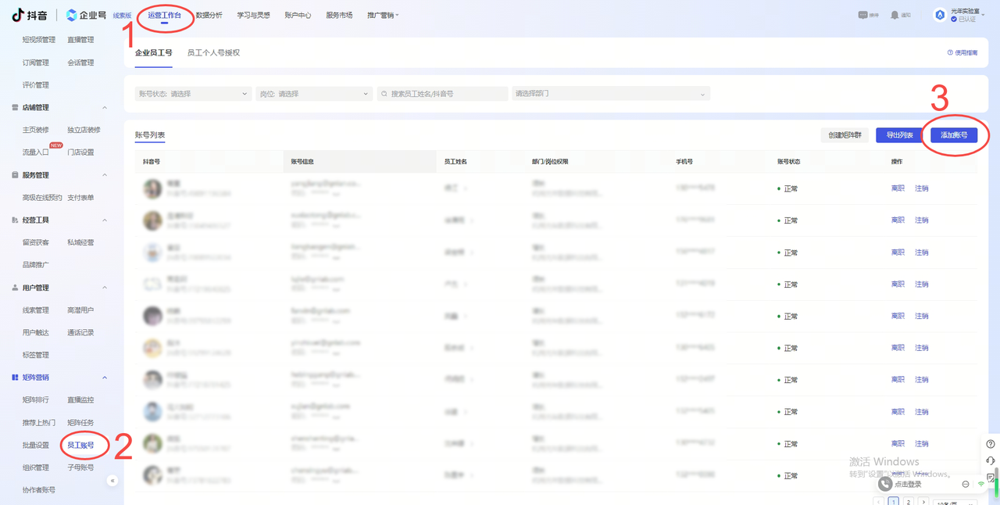Click the minus circle icon in call widget
Image resolution: width=1000 pixels, height=505 pixels.
[966, 484]
